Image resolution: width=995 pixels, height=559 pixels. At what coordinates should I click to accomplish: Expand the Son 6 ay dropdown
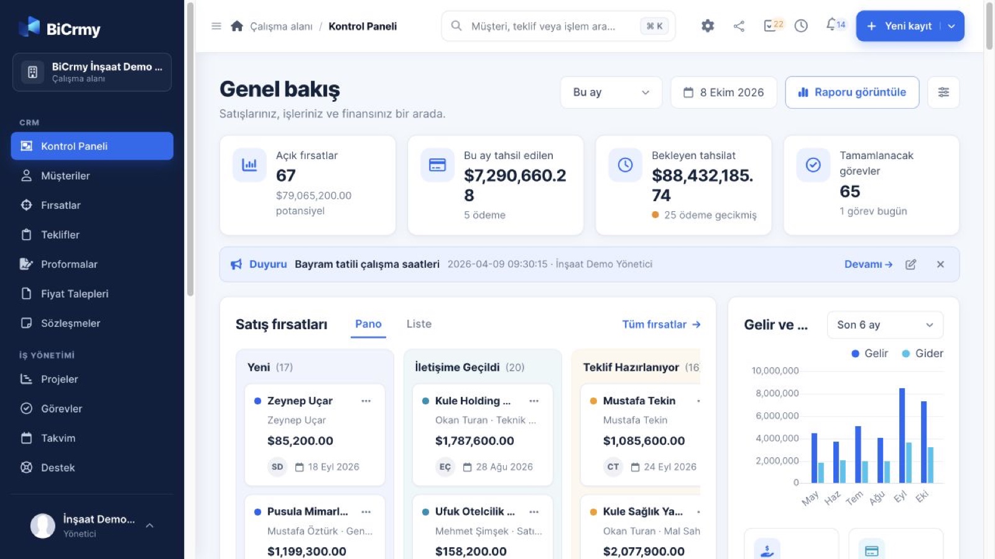pyautogui.click(x=885, y=325)
